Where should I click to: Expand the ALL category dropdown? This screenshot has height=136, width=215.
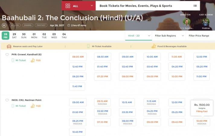coord(79,6)
